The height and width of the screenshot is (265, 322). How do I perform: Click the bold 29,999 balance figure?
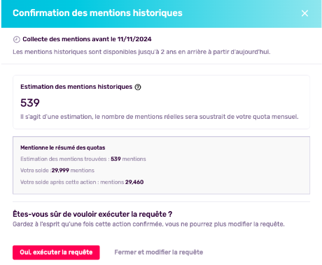pos(60,171)
